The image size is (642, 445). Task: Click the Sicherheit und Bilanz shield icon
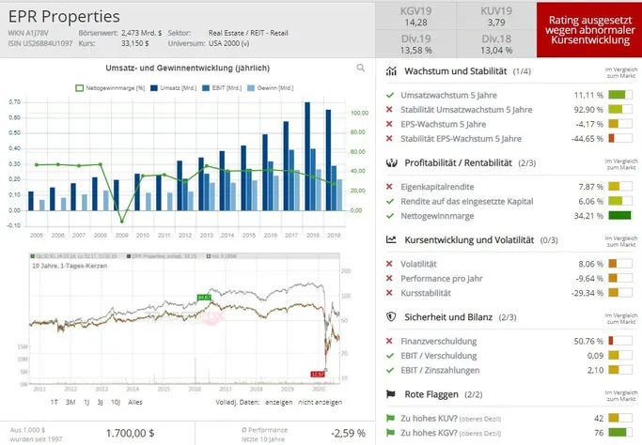[391, 317]
